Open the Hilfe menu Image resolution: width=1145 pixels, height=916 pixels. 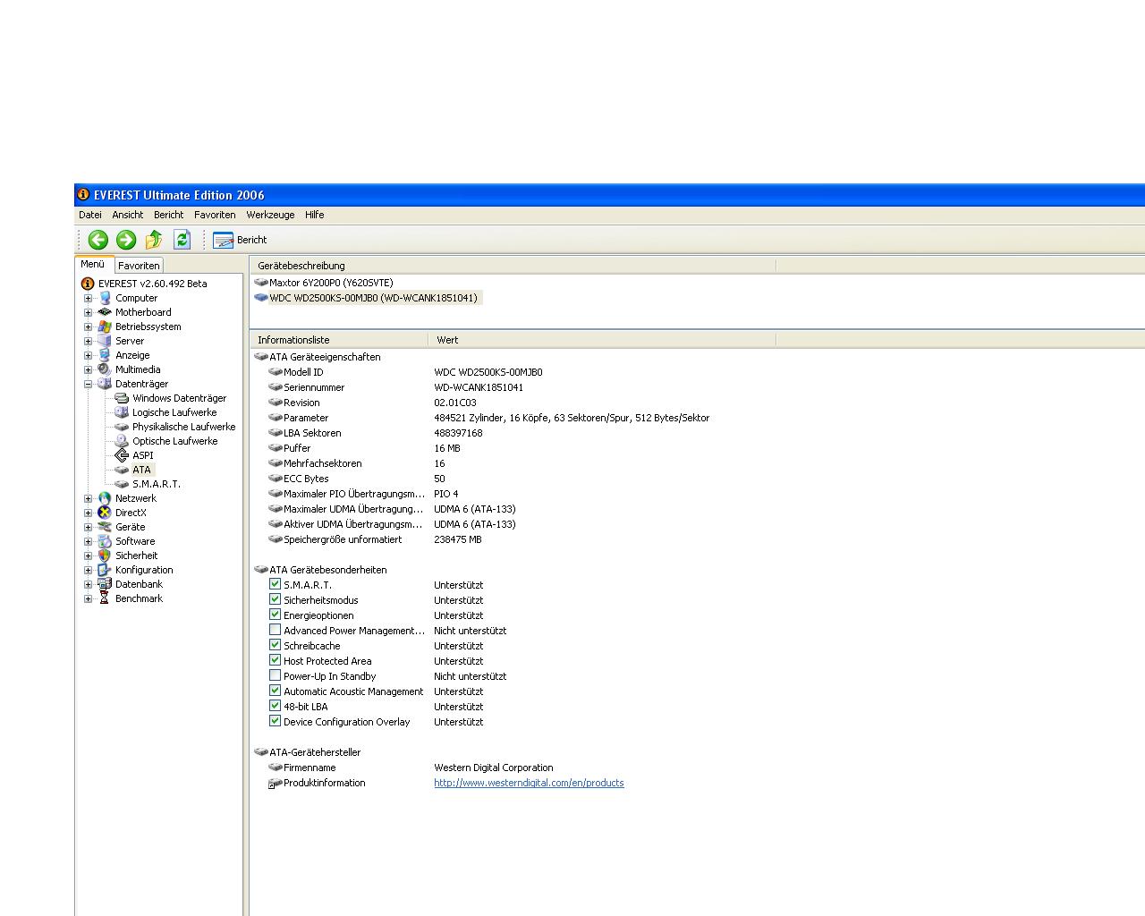coord(314,215)
